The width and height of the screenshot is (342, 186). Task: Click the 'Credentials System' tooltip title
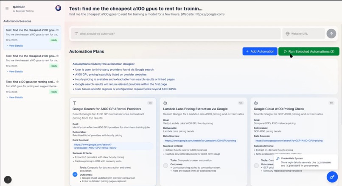[292, 158]
